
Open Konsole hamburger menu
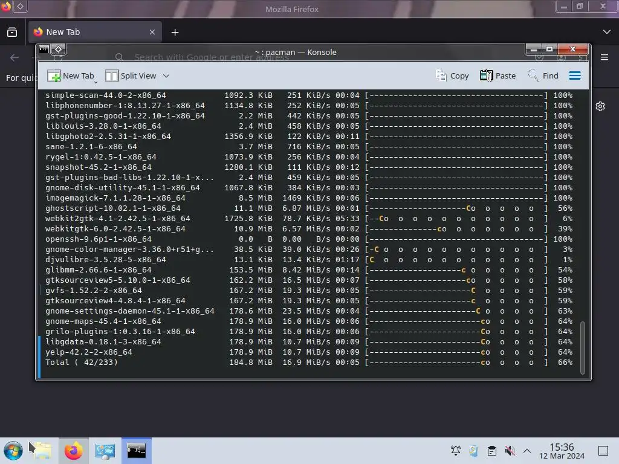(575, 76)
